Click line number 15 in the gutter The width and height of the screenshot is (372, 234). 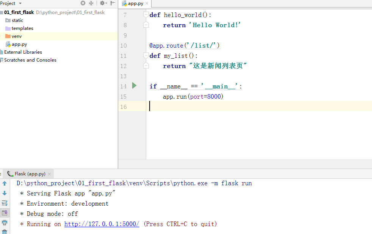click(123, 97)
